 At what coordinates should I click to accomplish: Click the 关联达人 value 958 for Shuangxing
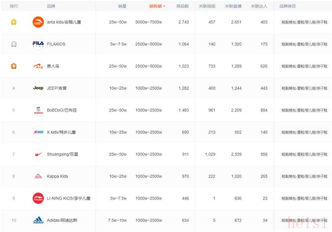click(264, 154)
